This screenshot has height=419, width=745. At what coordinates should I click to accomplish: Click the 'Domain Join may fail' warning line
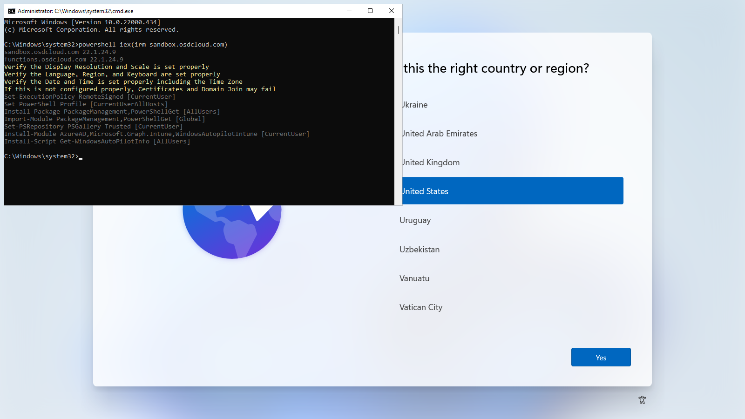(140, 89)
